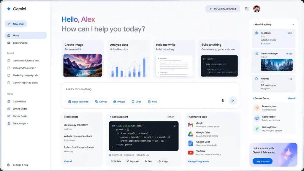Click Upgrade now button

point(262,161)
